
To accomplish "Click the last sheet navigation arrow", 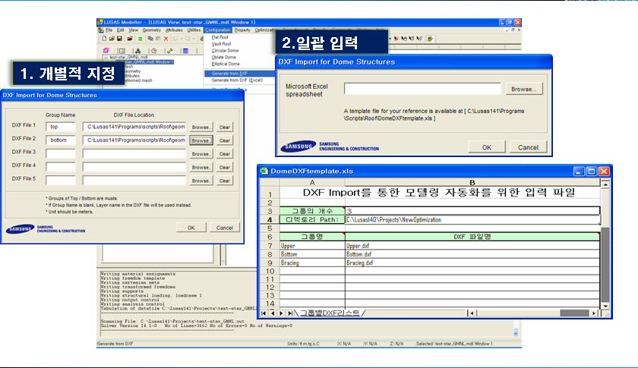I will (291, 313).
